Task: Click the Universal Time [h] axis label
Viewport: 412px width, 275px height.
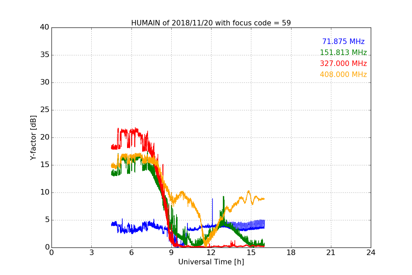Action: [211, 262]
